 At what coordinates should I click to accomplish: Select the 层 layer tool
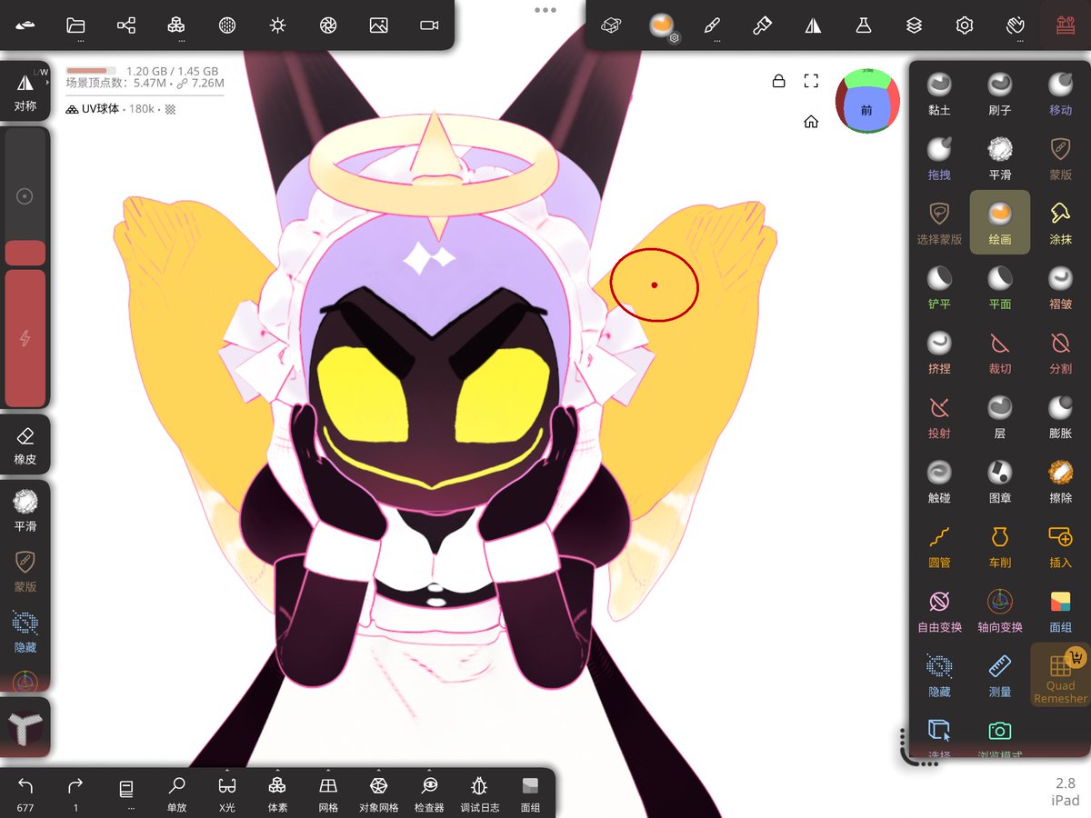click(x=999, y=416)
